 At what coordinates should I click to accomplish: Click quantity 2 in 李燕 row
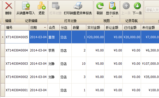pyautogui.click(x=79, y=50)
